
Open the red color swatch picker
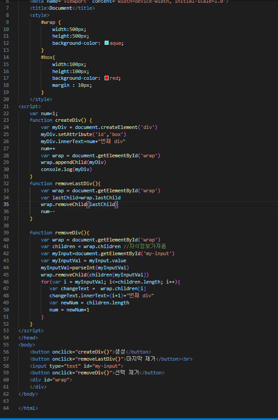click(106, 78)
